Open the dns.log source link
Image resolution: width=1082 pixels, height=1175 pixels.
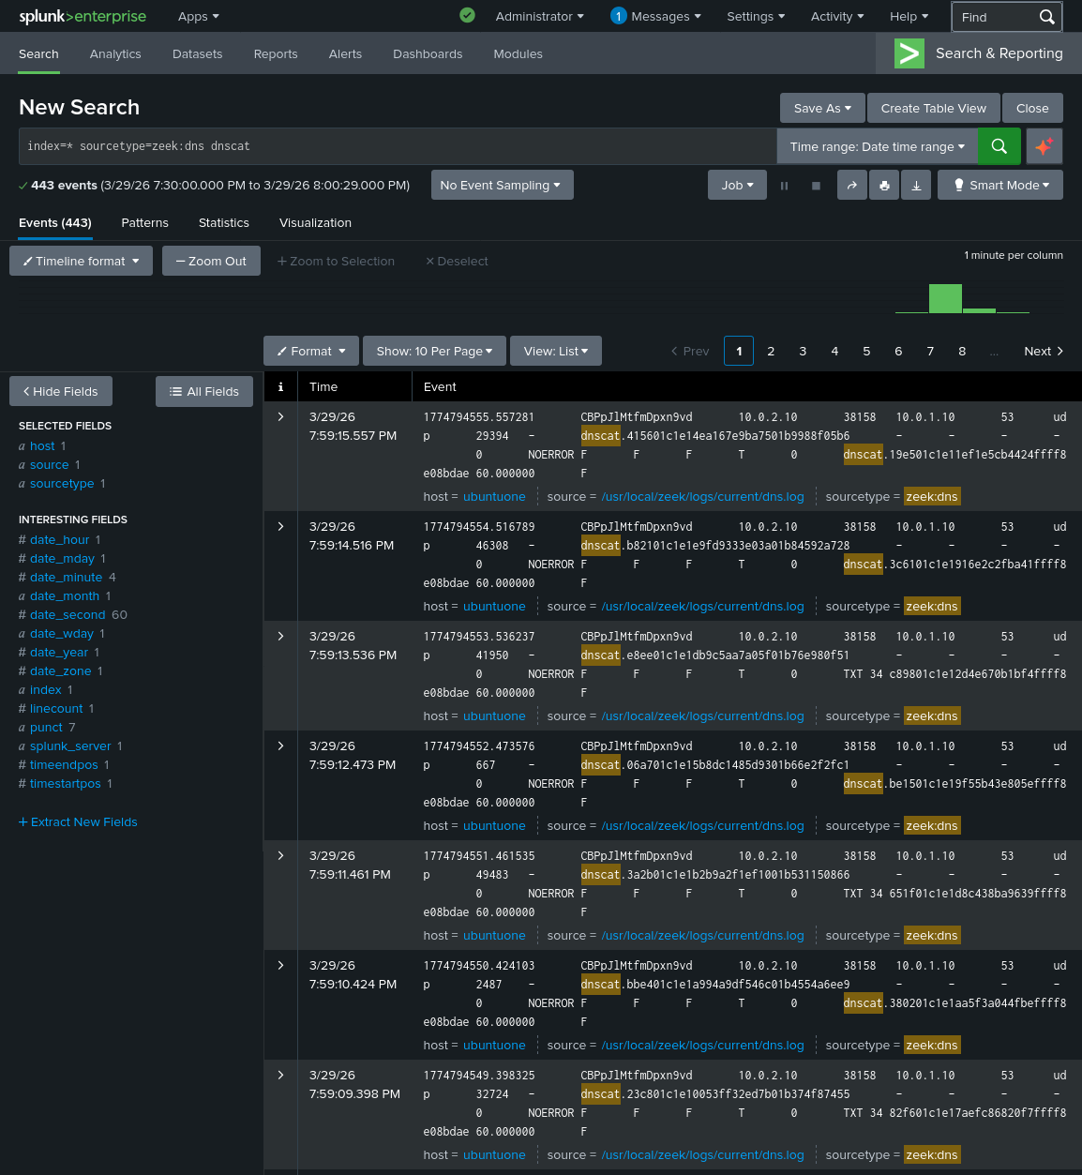click(702, 496)
